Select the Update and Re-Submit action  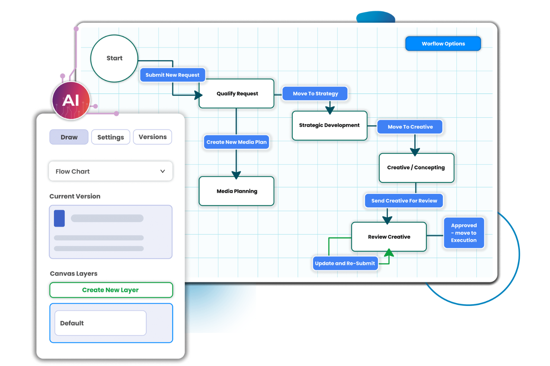(345, 263)
